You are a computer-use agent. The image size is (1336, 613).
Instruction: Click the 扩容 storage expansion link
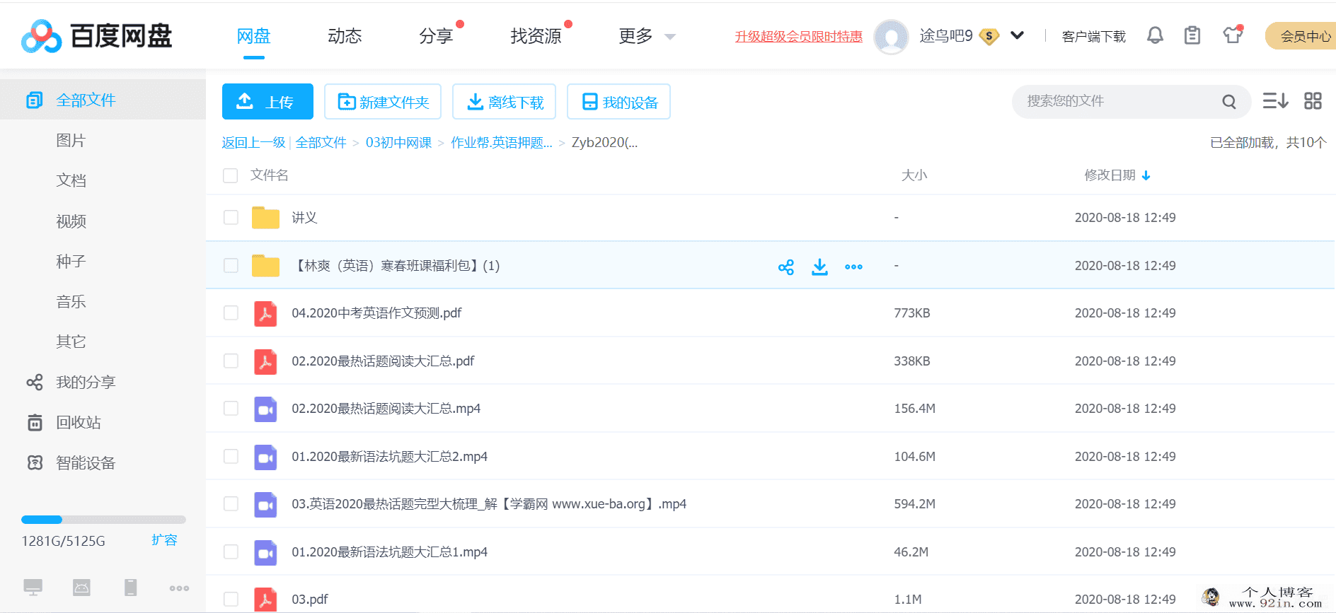tap(164, 540)
